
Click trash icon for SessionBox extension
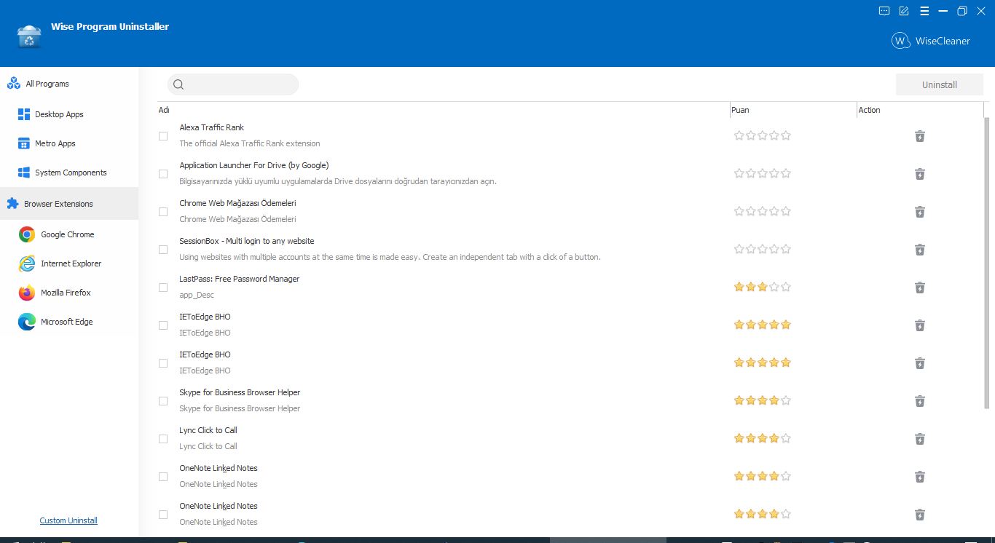tap(920, 250)
